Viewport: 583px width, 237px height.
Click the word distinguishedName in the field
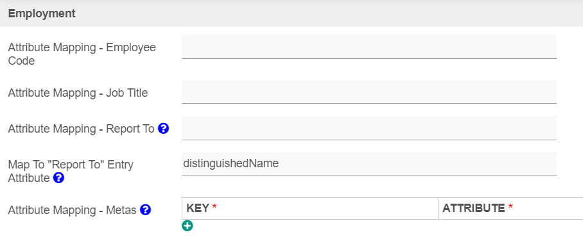[231, 163]
